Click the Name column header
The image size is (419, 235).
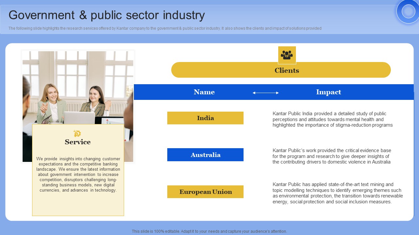(204, 92)
